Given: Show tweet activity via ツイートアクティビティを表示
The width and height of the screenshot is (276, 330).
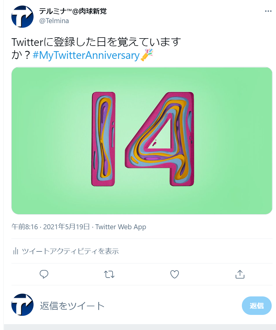Looking at the screenshot, I should [71, 251].
